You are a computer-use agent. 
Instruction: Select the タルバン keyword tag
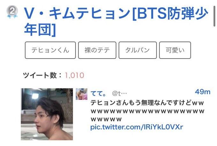[x=138, y=50]
